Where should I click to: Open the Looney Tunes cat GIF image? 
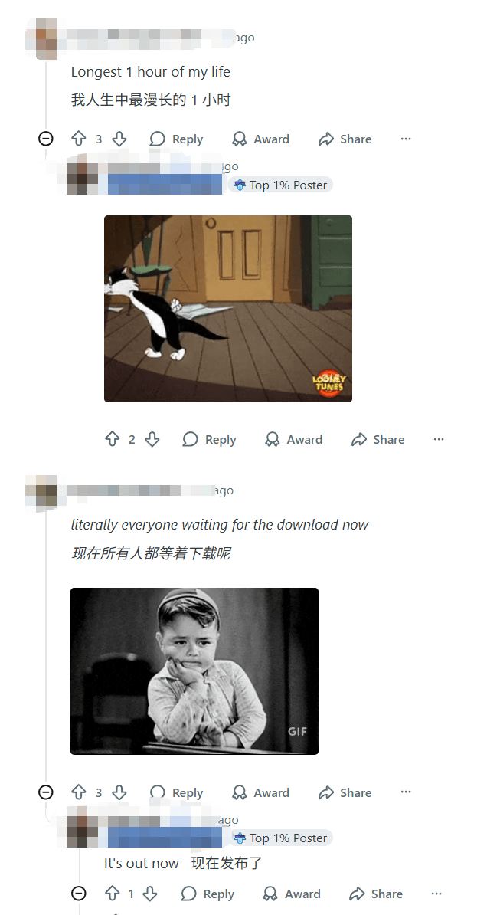pyautogui.click(x=228, y=309)
